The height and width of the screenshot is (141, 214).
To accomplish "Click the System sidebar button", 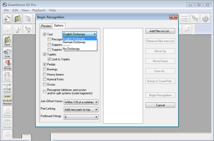I will [x=7, y=88].
